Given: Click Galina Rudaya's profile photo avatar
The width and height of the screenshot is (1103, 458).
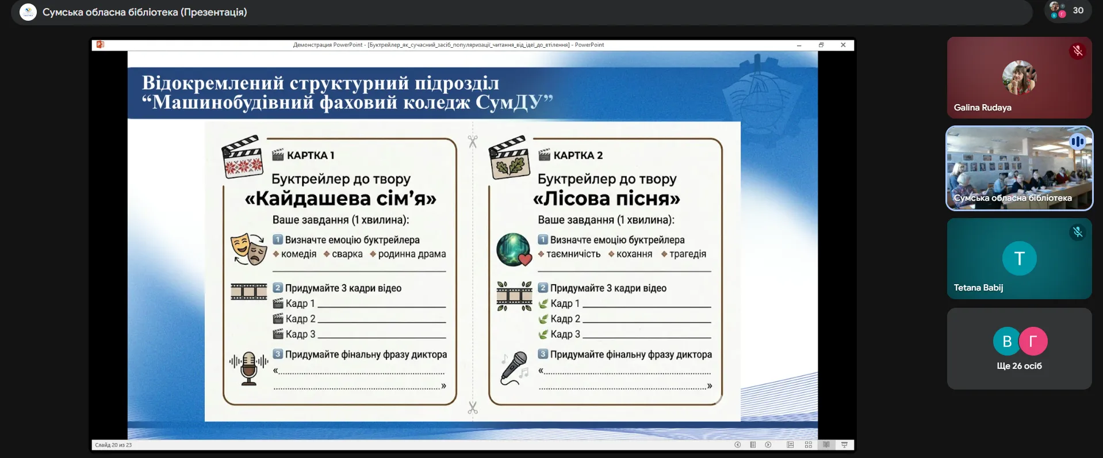Looking at the screenshot, I should pyautogui.click(x=1019, y=78).
